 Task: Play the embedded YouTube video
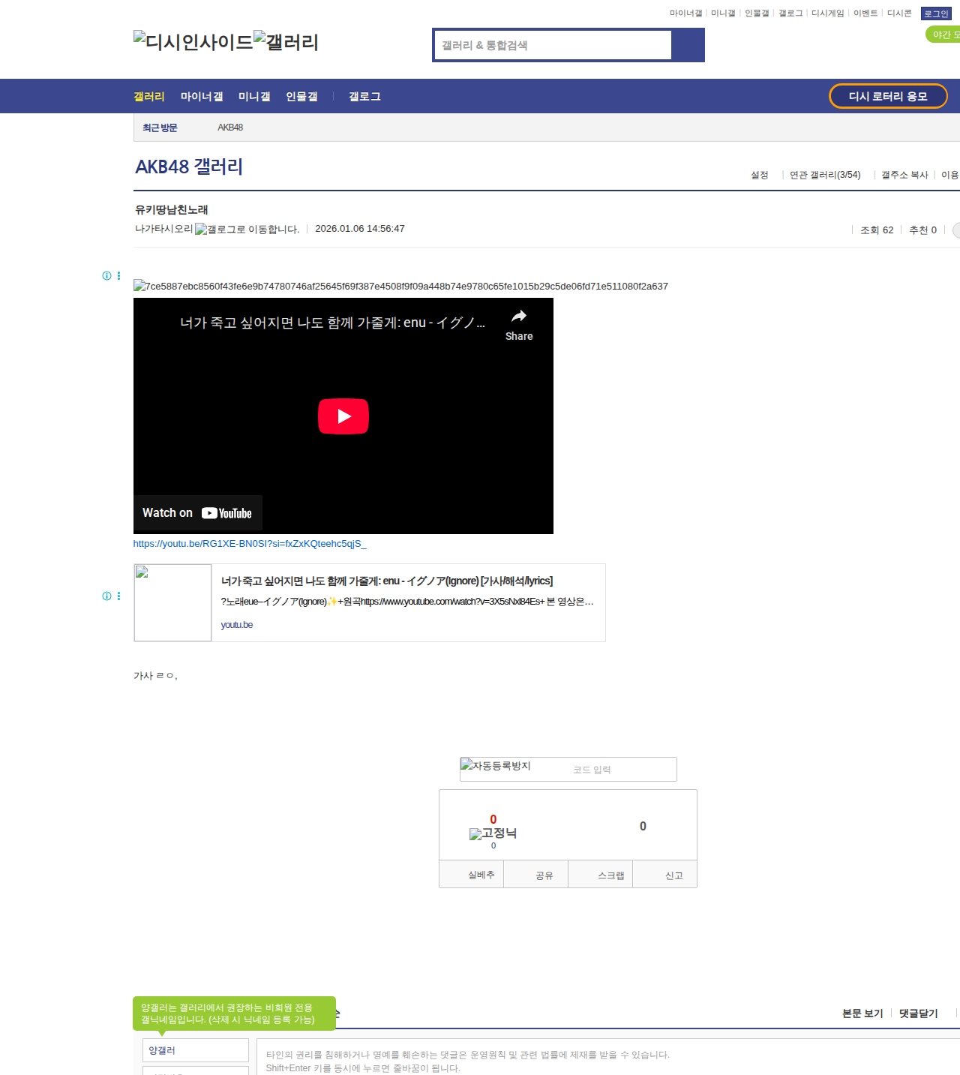(x=343, y=416)
